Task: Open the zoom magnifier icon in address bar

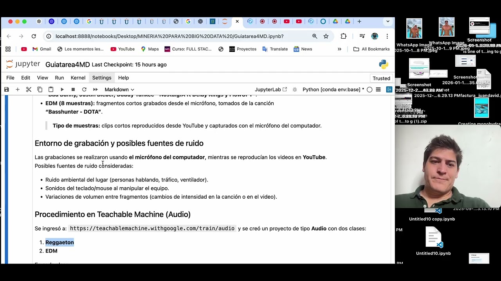Action: click(x=315, y=36)
